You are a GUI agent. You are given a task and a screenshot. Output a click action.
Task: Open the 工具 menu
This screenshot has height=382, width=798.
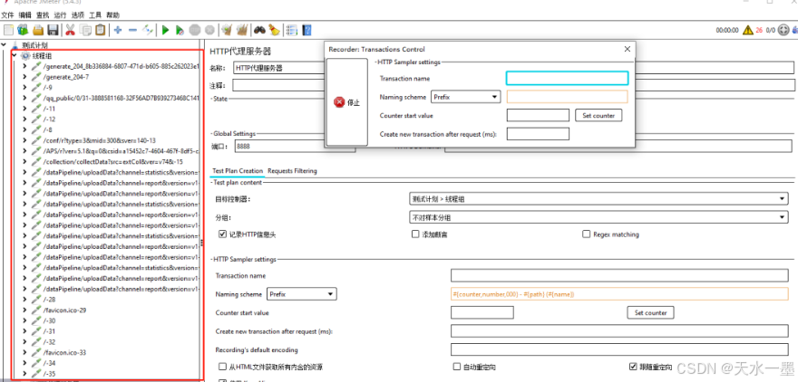pos(95,15)
